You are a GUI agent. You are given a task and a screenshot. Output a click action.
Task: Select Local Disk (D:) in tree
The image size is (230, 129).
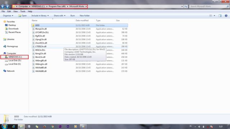15,61
